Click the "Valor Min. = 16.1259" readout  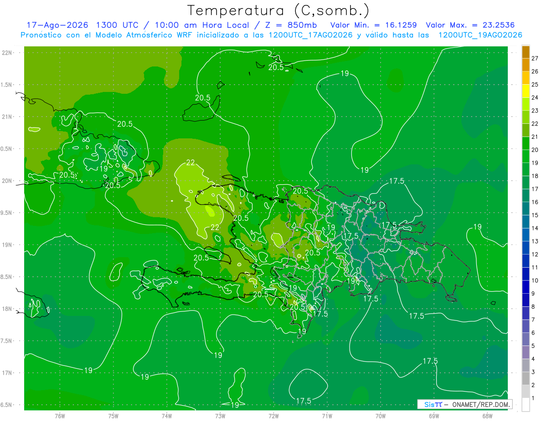374,25
